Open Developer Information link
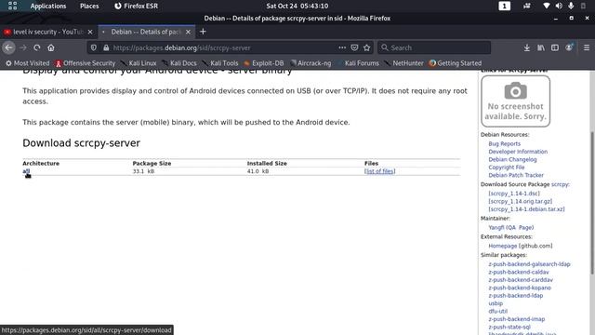 [x=518, y=152]
